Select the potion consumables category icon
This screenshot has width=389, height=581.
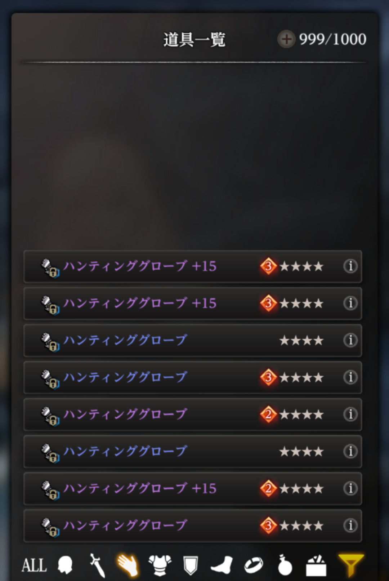click(x=285, y=565)
